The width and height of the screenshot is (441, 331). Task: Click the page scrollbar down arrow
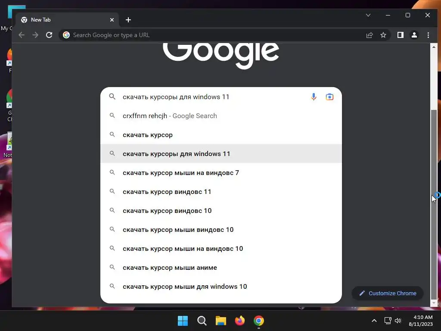(x=434, y=303)
